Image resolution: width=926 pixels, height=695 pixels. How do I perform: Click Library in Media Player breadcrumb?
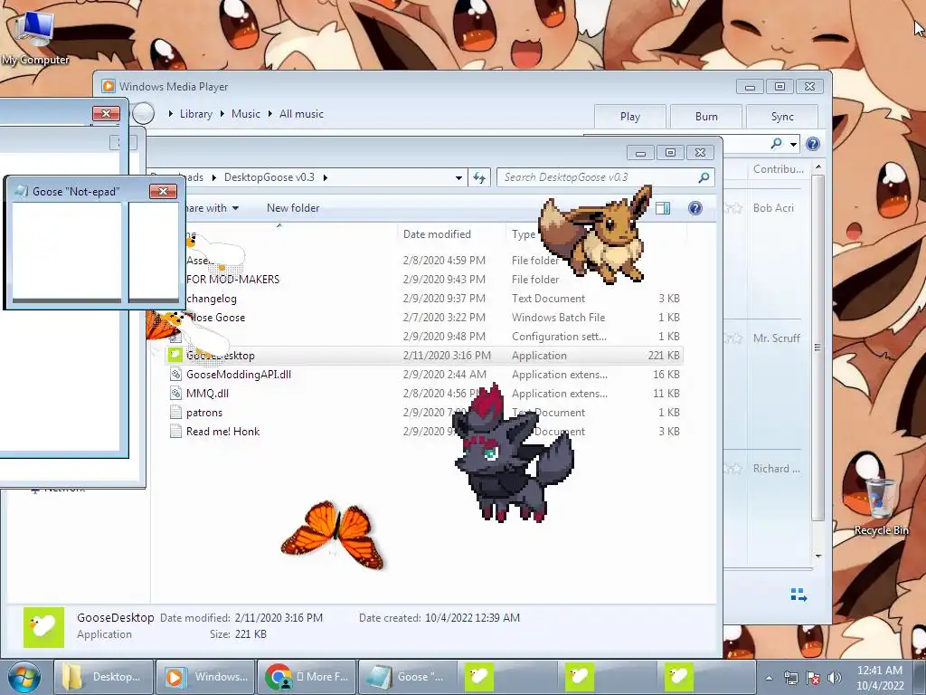click(196, 114)
